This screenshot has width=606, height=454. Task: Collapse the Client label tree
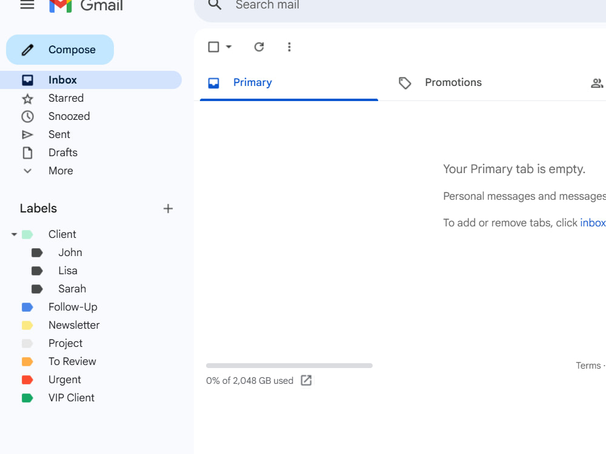coord(15,234)
